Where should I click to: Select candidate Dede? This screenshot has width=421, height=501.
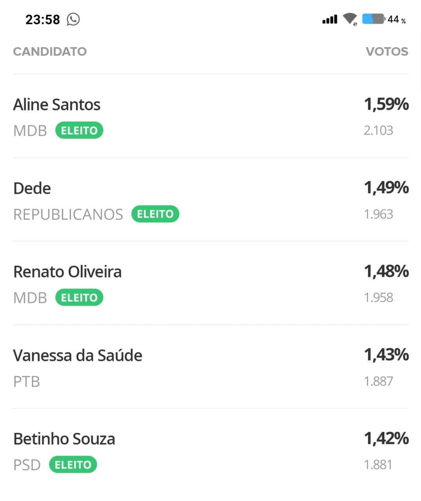210,200
